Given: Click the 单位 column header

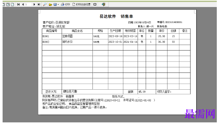Looking at the screenshot, I should click(x=141, y=31).
